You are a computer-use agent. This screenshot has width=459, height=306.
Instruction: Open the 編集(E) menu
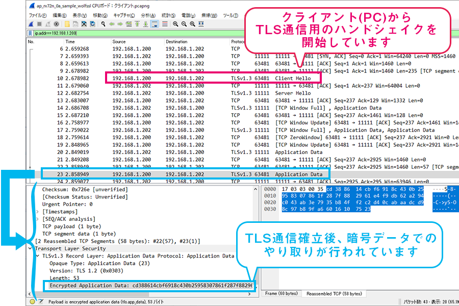60,15
